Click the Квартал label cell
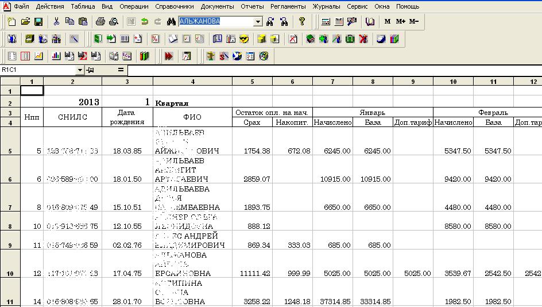The width and height of the screenshot is (542, 307). point(192,102)
